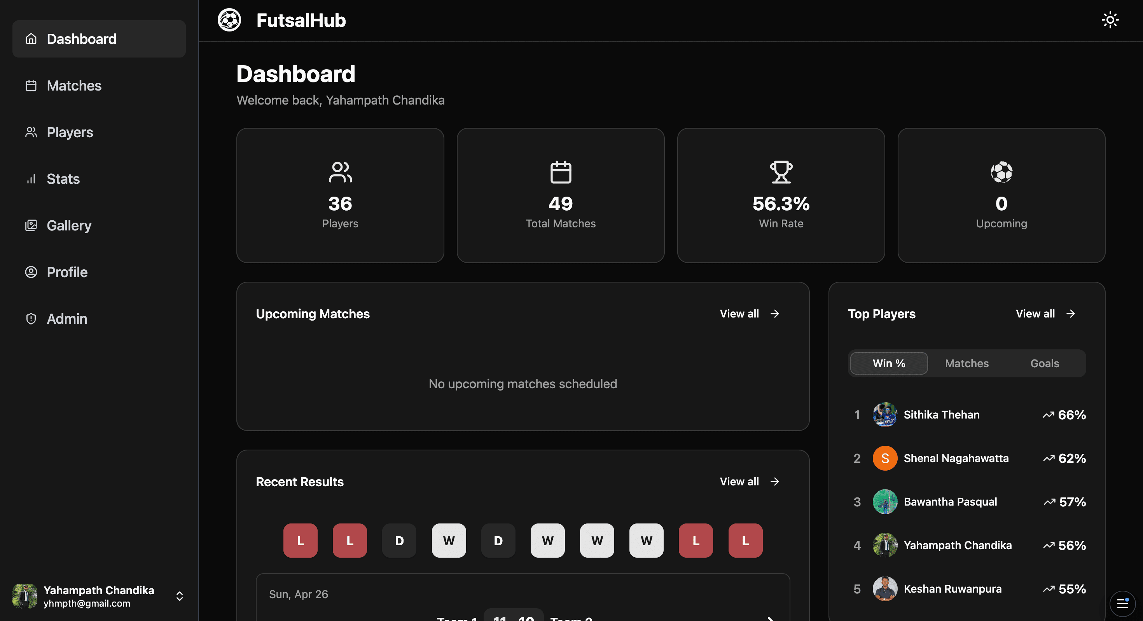Click the 66% trend arrow icon
This screenshot has width=1143, height=621.
tap(1048, 415)
